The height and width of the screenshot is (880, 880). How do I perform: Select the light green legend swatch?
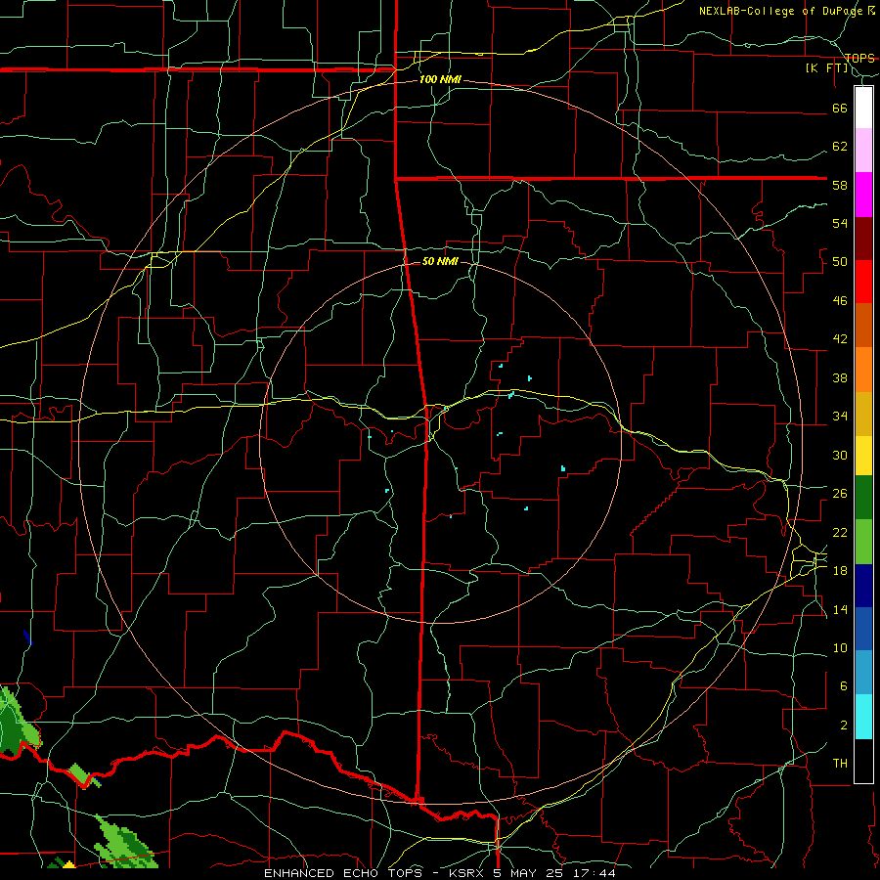click(x=863, y=542)
